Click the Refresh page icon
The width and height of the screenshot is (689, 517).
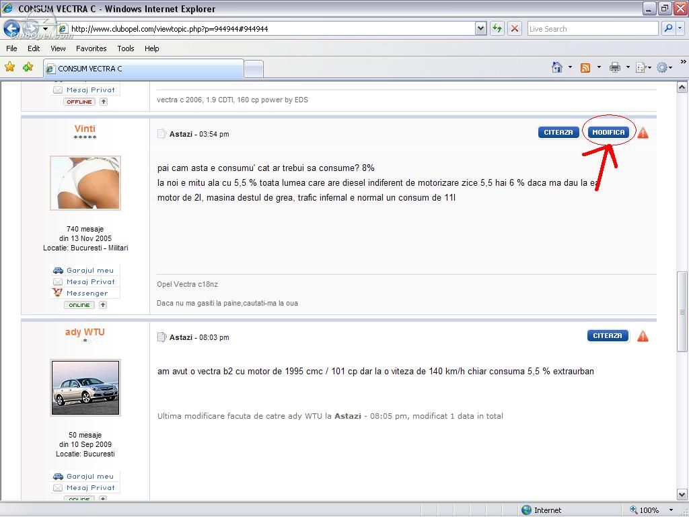(497, 28)
